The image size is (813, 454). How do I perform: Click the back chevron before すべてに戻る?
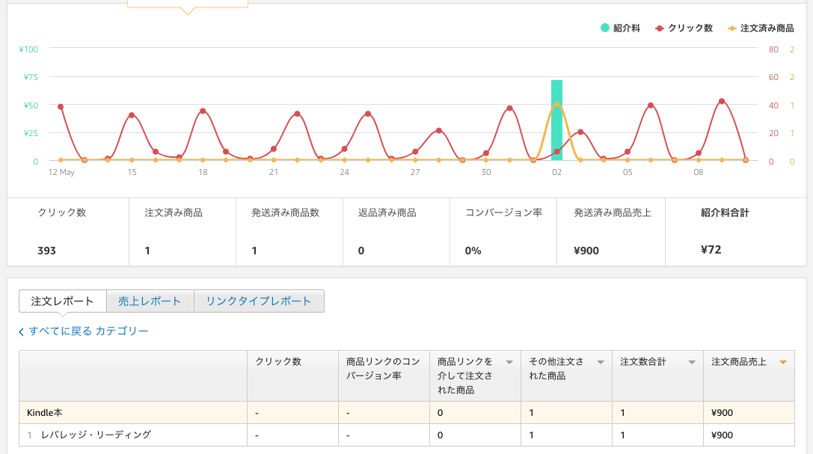pyautogui.click(x=21, y=331)
